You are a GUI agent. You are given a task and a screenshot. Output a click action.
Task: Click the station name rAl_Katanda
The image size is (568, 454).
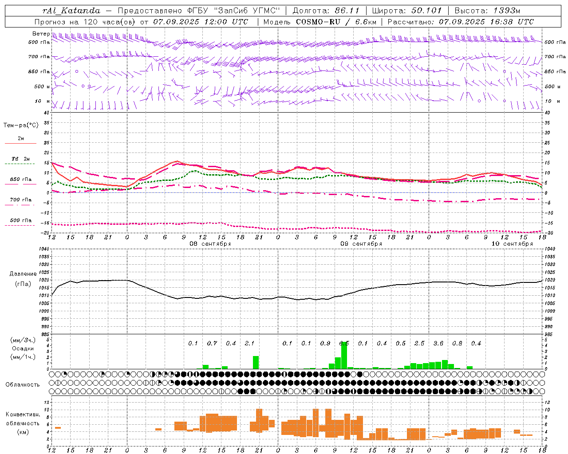(71, 11)
